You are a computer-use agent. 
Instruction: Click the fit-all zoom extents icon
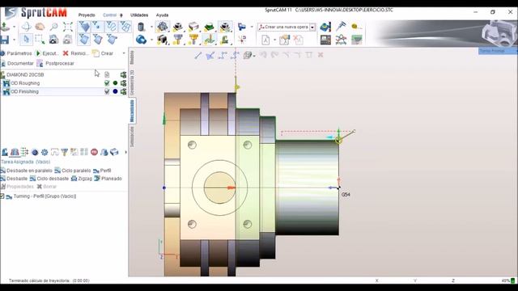(x=68, y=27)
